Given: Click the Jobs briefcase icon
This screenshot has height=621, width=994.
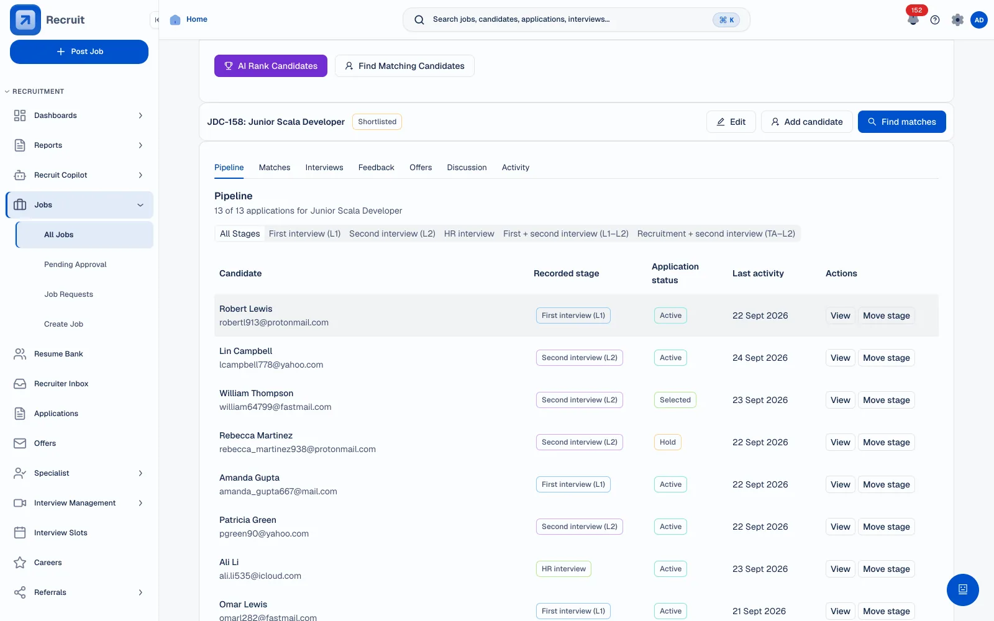Looking at the screenshot, I should 20,205.
